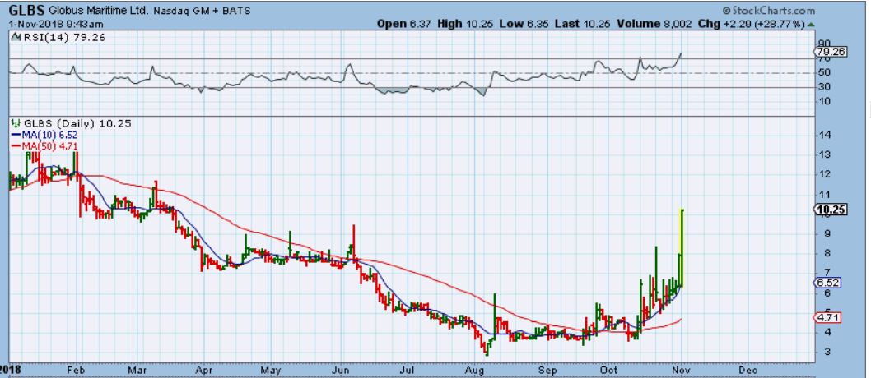
Task: Click the StockCharts.com attribution text
Action: click(x=769, y=11)
